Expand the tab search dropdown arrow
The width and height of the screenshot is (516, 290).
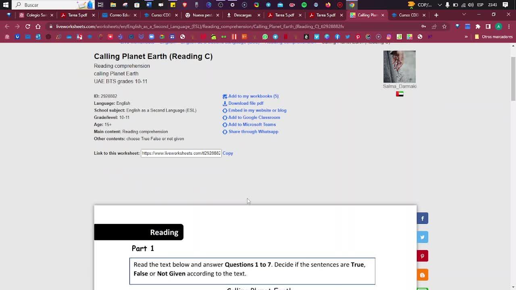click(x=464, y=15)
